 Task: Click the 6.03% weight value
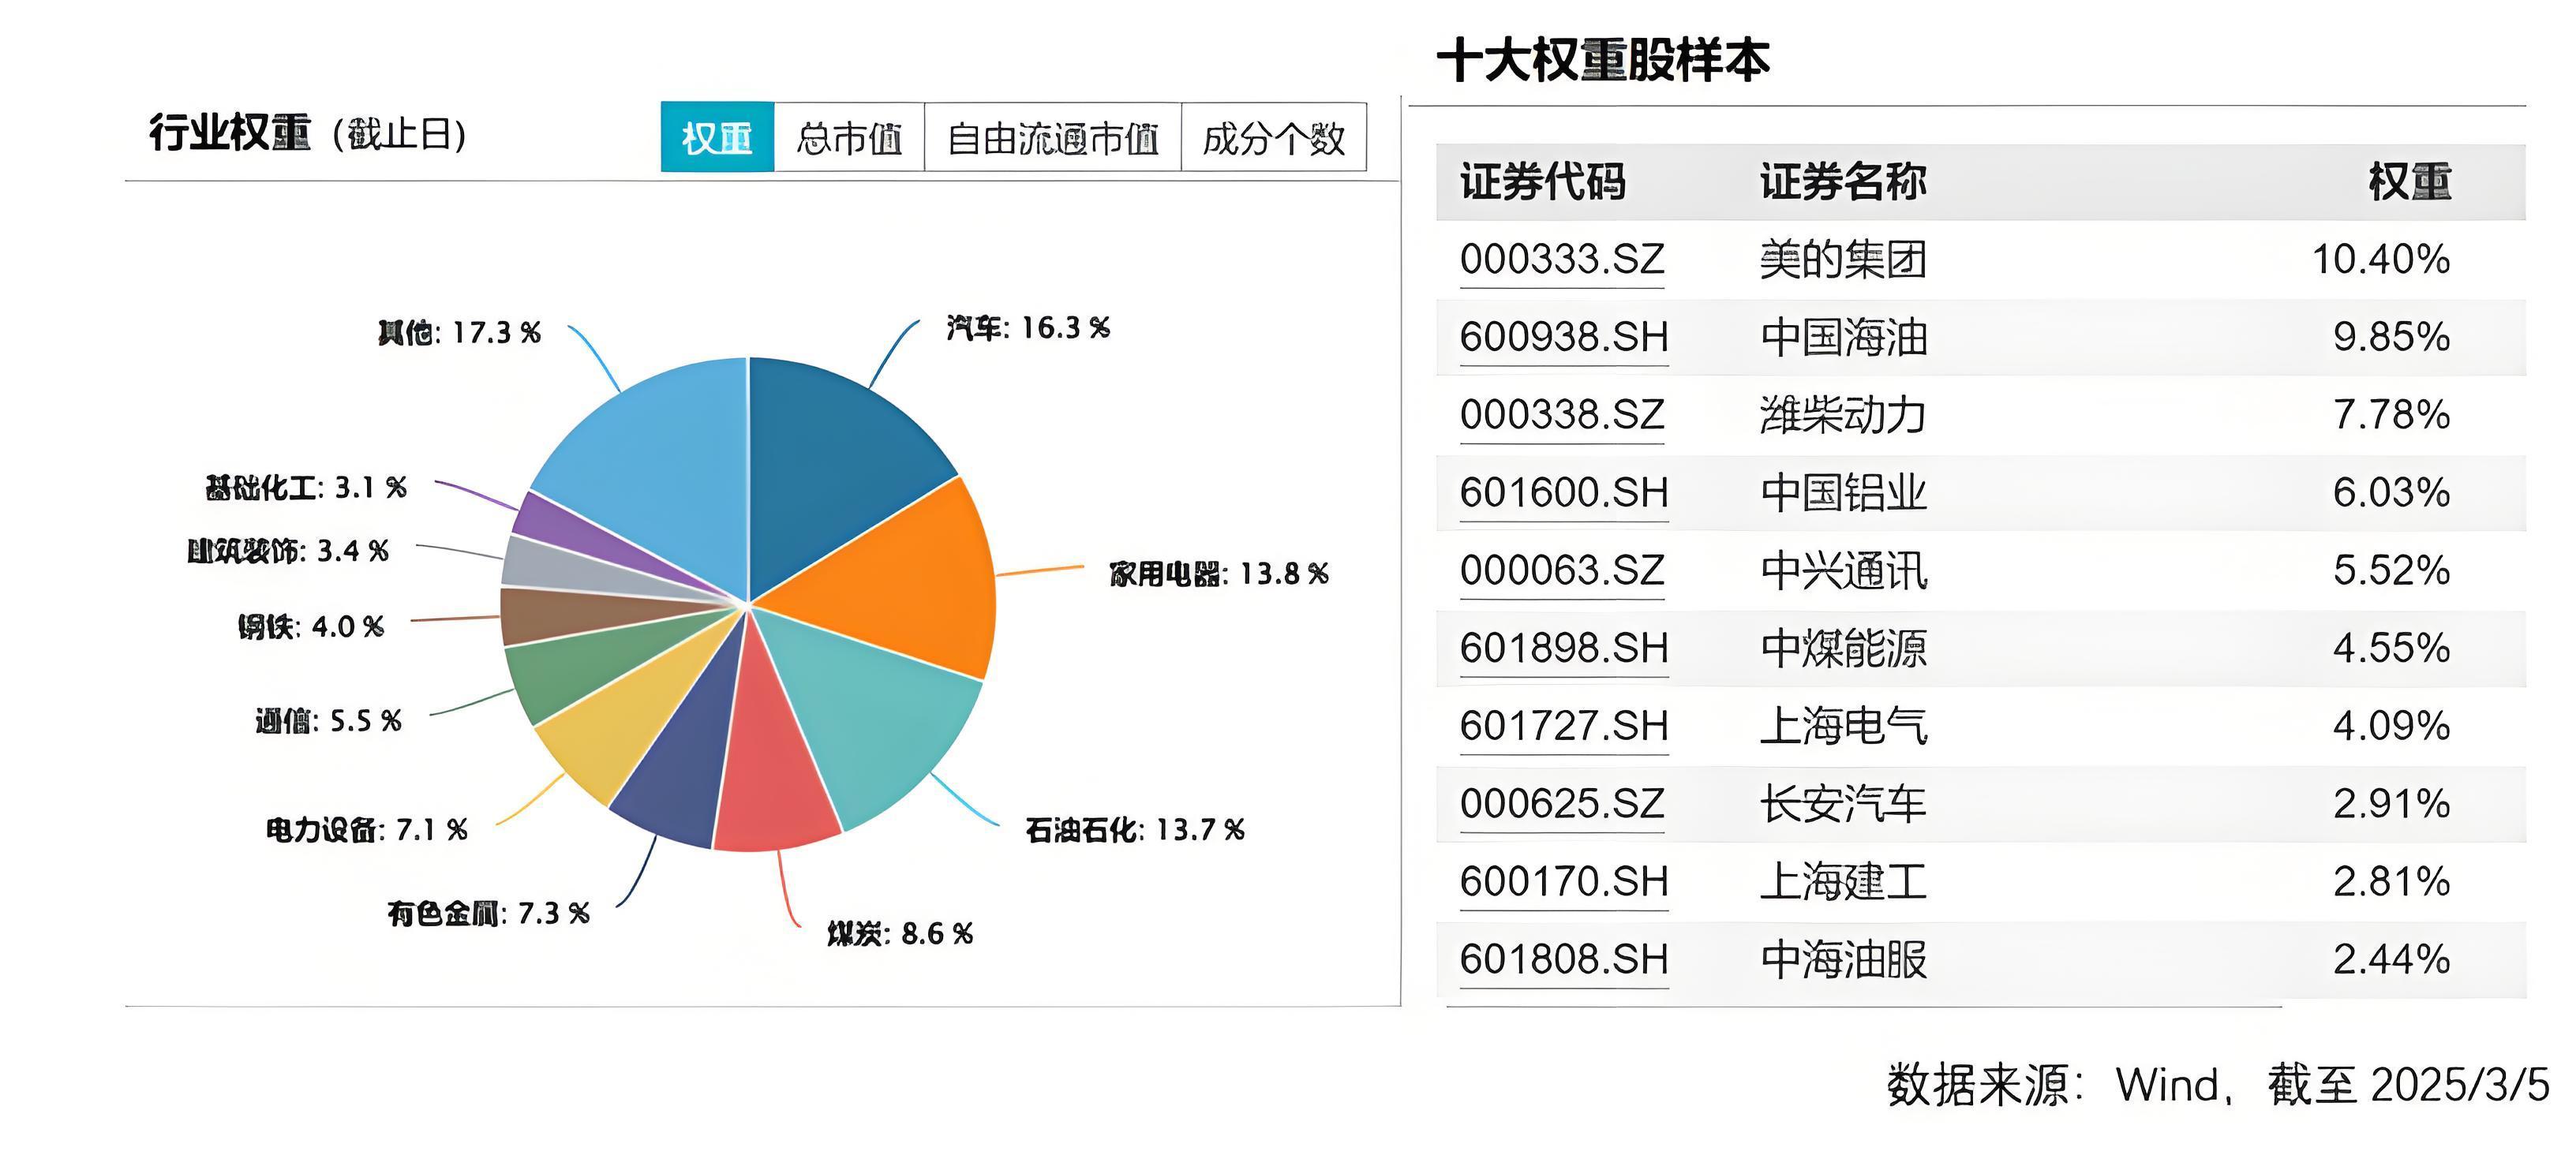[2392, 493]
